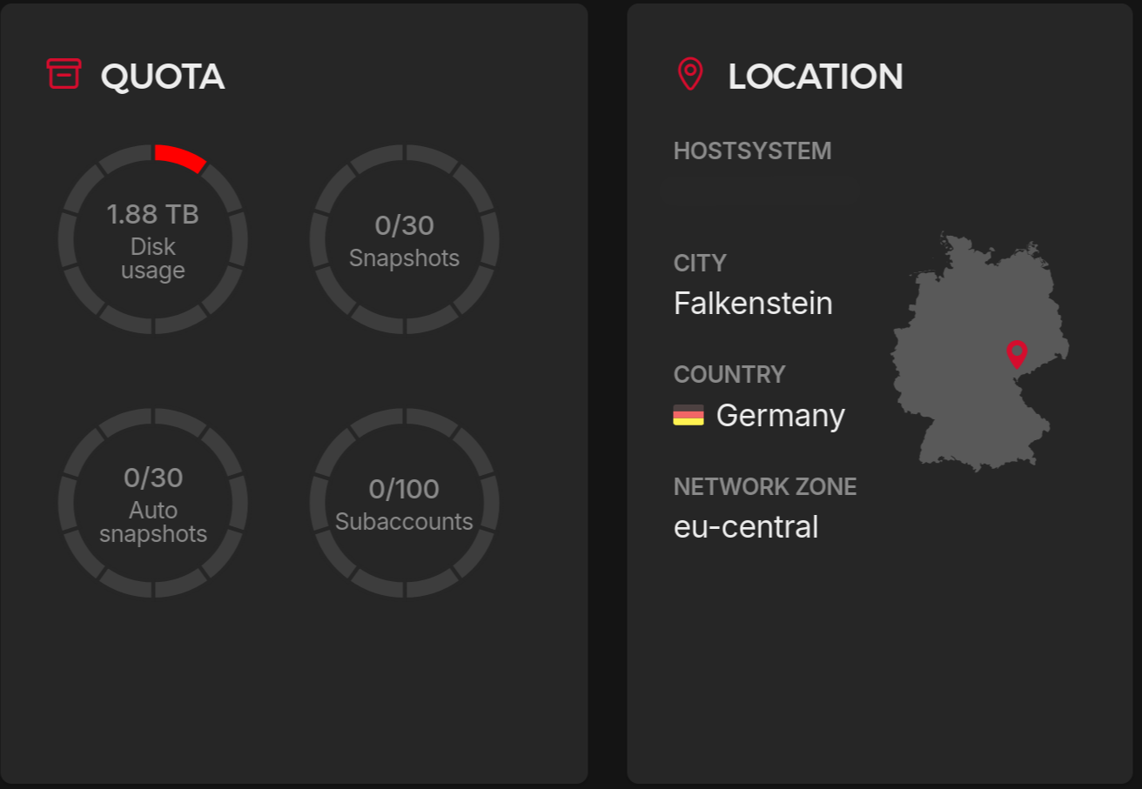Click the hidden Hostsystem value field
This screenshot has height=789, width=1142.
pos(762,190)
